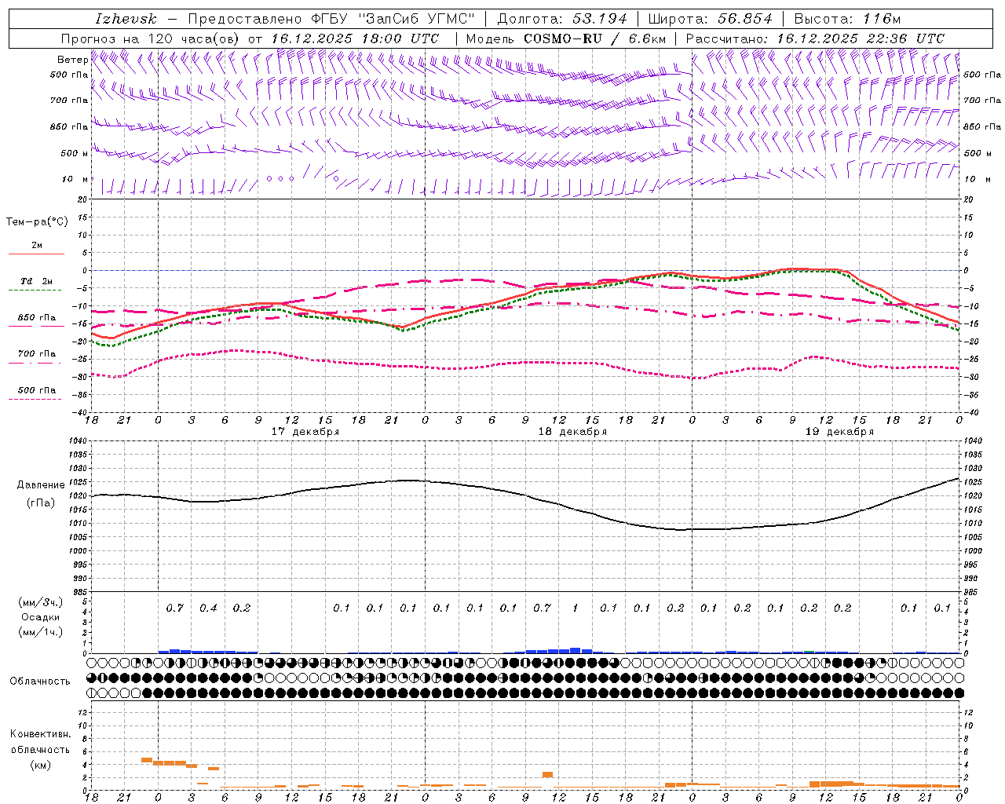The width and height of the screenshot is (1005, 804).
Task: Select the provider text ФГБУ "ЗапСиб УГМС"
Action: click(x=394, y=19)
